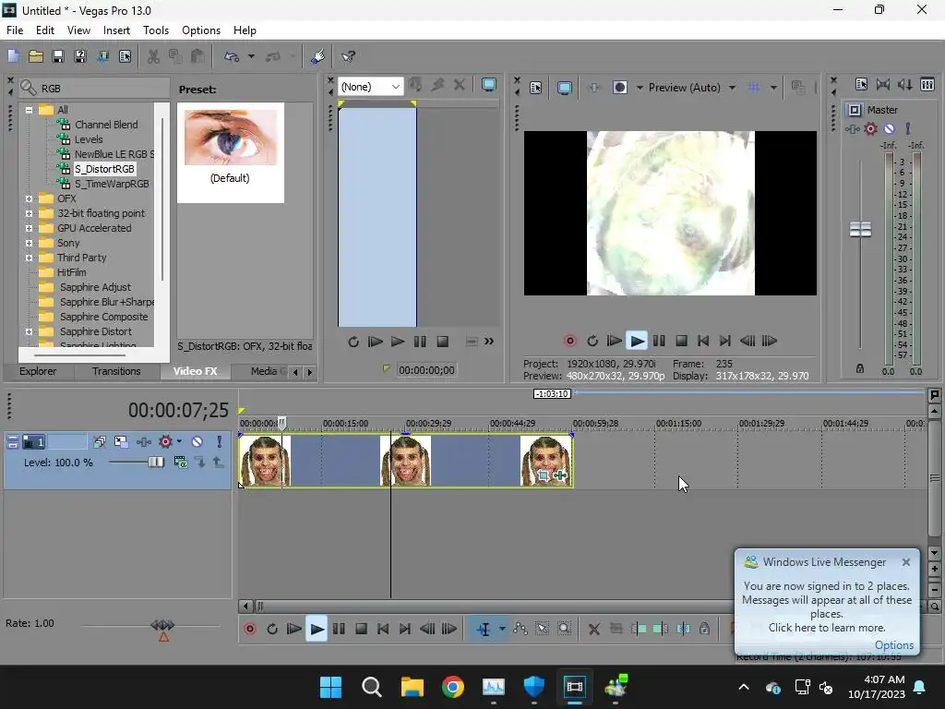Click the Save As toolbar icon
Screen dimensions: 945x709
click(80, 56)
